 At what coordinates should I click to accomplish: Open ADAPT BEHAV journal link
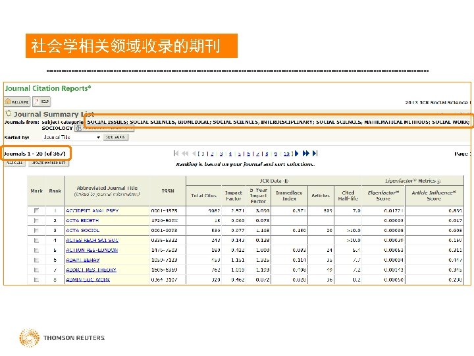click(83, 260)
